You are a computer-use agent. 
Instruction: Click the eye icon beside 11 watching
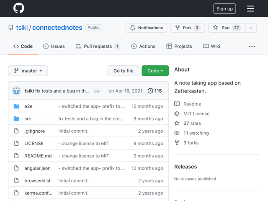[x=177, y=133]
